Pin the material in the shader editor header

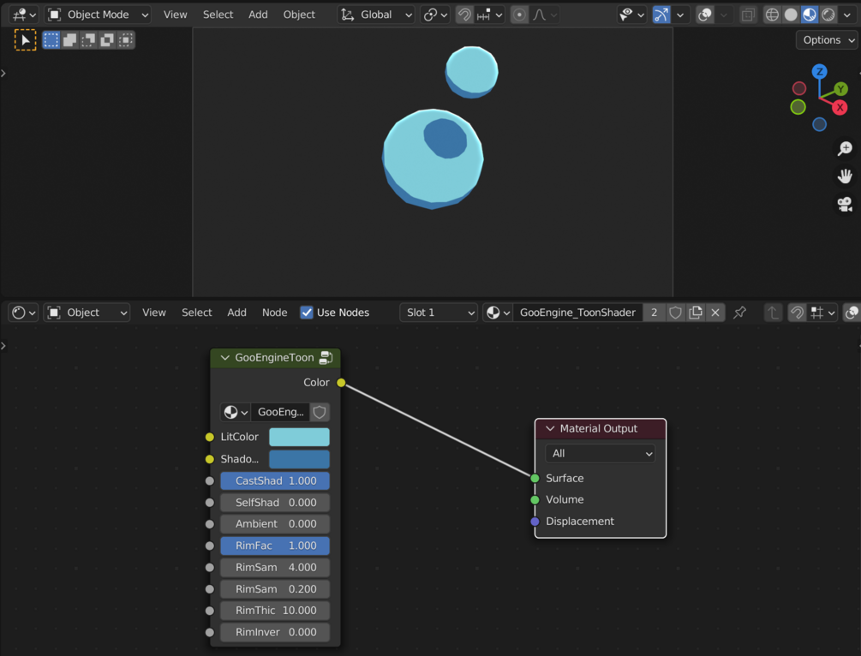740,312
